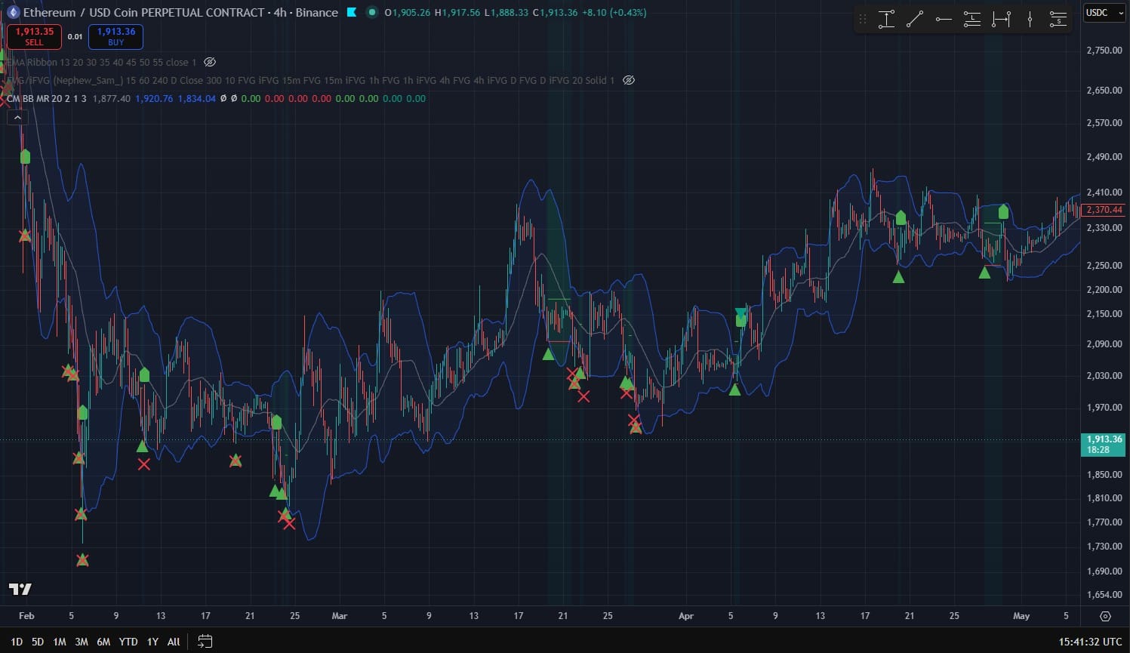Click the low value L1,888.33

pos(506,12)
